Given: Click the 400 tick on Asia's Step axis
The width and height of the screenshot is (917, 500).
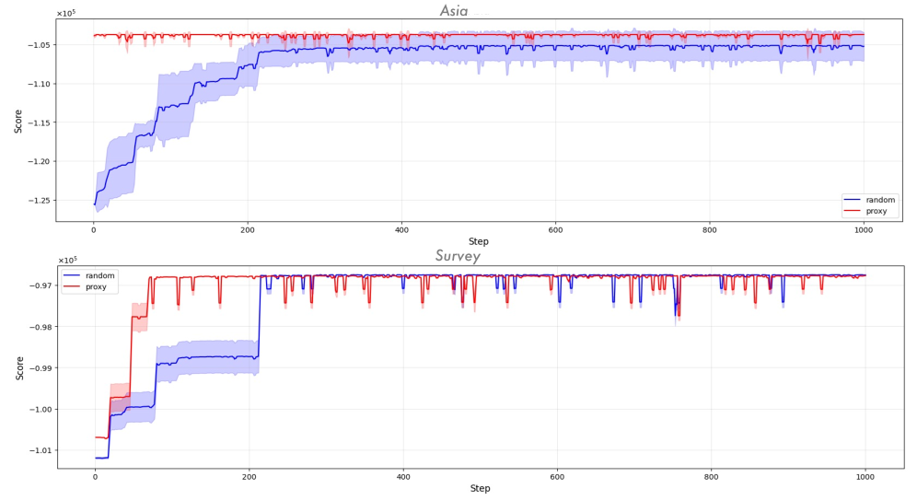Looking at the screenshot, I should click(x=401, y=230).
